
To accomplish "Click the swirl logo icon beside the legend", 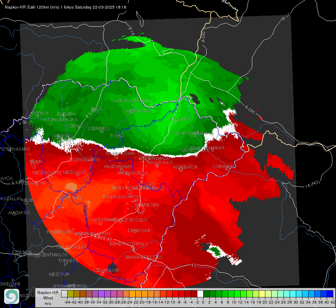I will click(x=12, y=296).
